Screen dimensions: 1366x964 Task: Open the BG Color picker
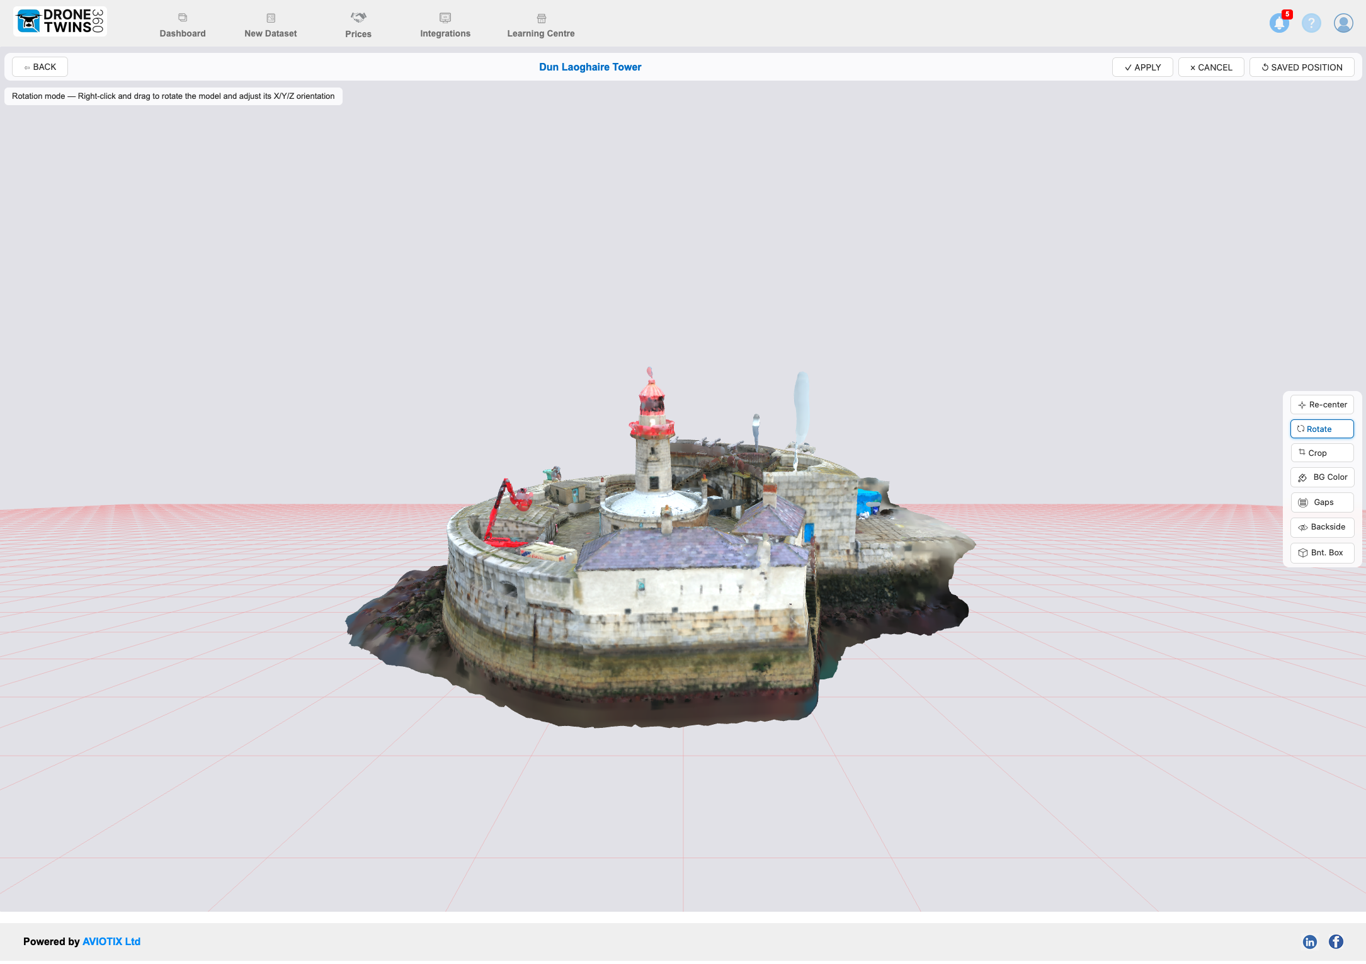click(x=1322, y=477)
